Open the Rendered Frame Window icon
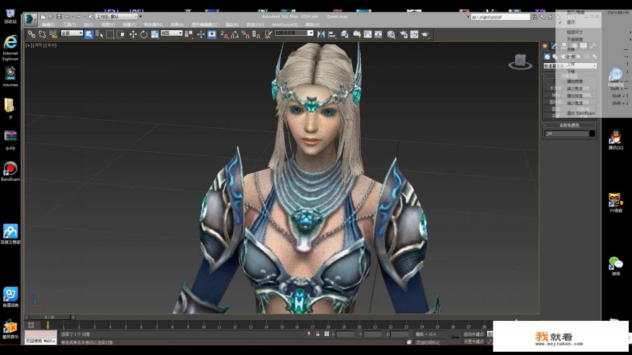632x355 pixels. [x=414, y=34]
